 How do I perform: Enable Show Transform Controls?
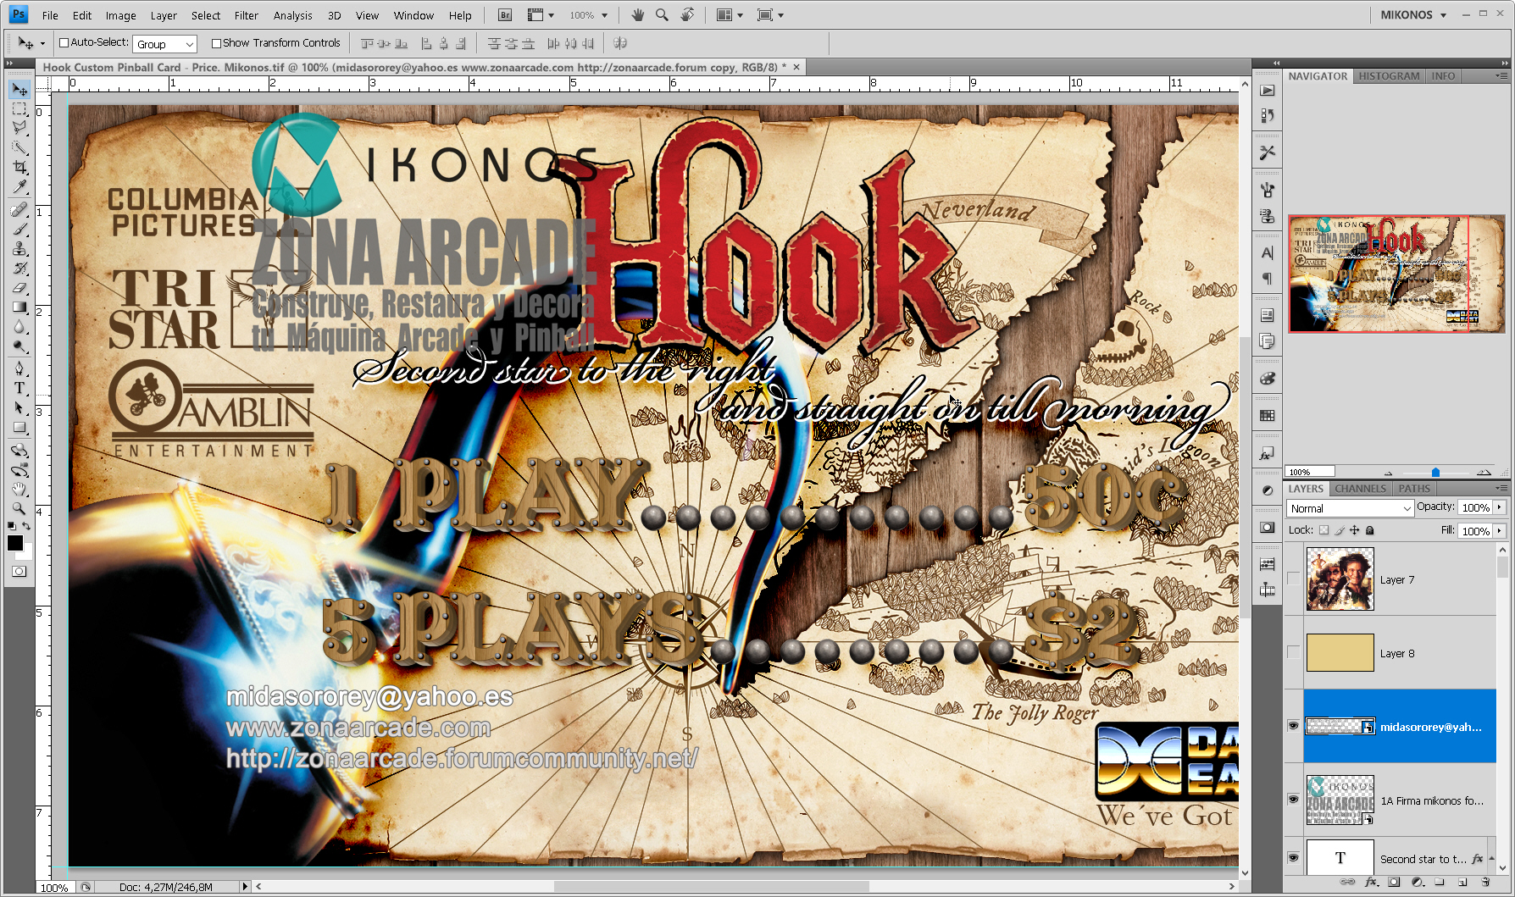click(x=217, y=42)
